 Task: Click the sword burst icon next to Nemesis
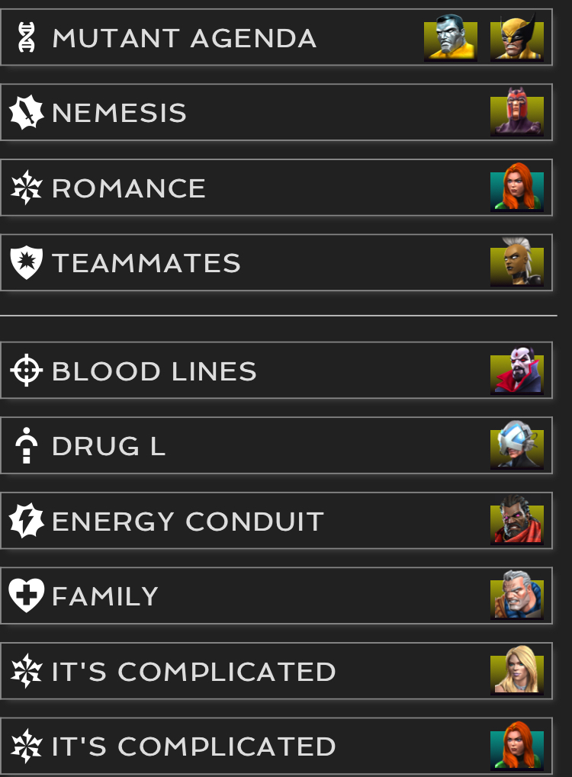point(26,113)
